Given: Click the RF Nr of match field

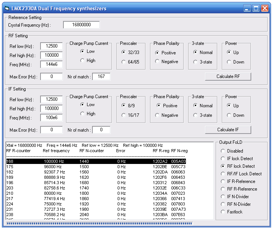Looking at the screenshot, I should pyautogui.click(x=101, y=77).
